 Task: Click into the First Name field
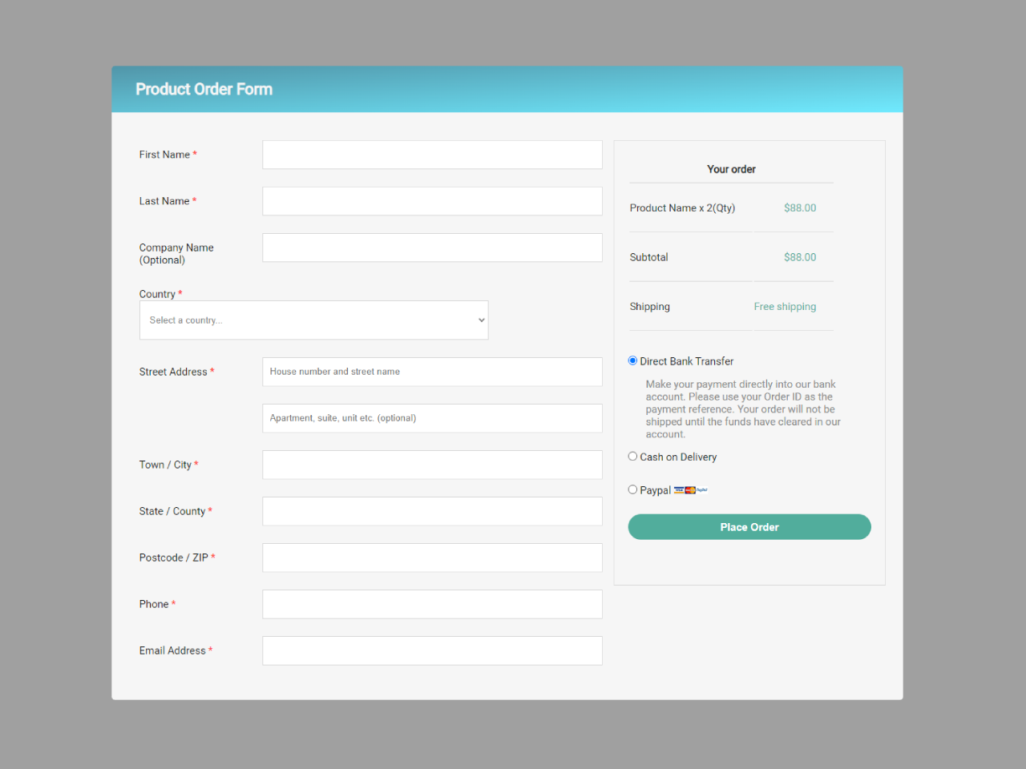point(432,155)
